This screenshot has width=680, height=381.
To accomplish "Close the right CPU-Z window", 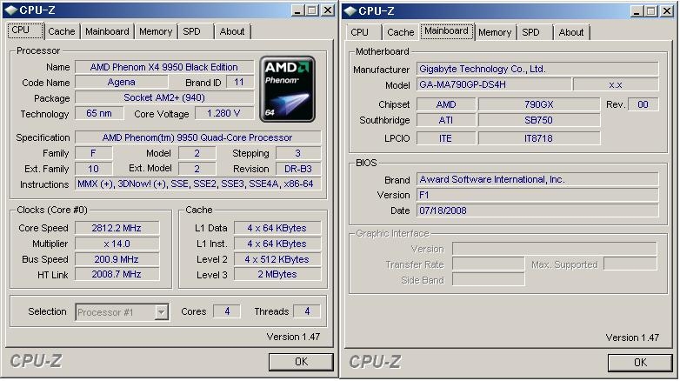I will pos(667,11).
